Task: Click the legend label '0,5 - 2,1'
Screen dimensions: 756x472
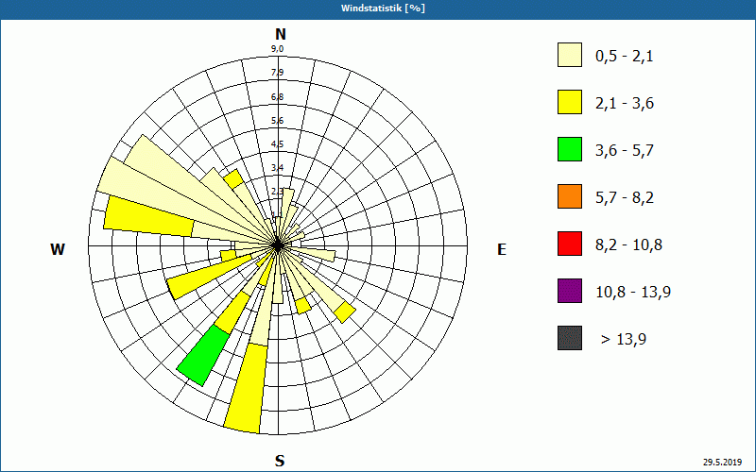Action: 625,57
